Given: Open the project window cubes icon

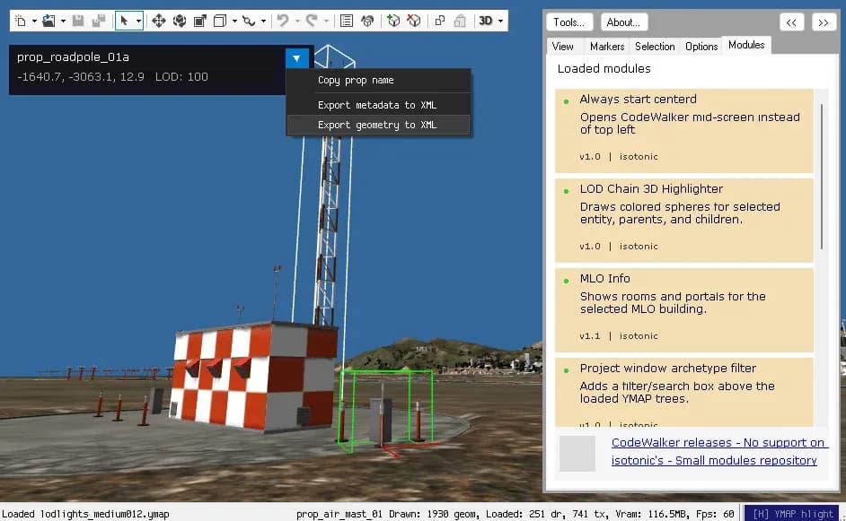Looking at the screenshot, I should [367, 21].
